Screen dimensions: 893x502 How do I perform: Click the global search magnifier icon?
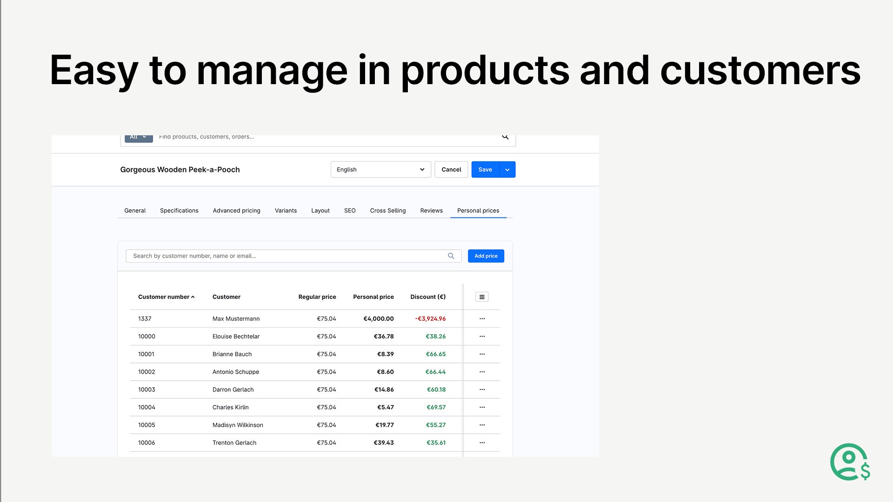(505, 137)
